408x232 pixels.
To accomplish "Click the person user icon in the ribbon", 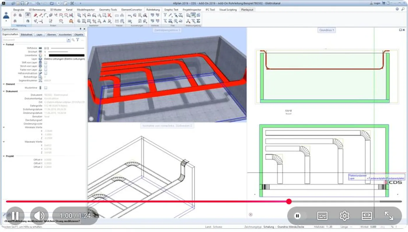I will click(x=6, y=15).
